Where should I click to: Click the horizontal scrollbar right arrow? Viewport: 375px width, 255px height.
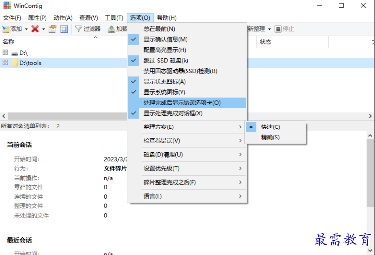coord(370,116)
